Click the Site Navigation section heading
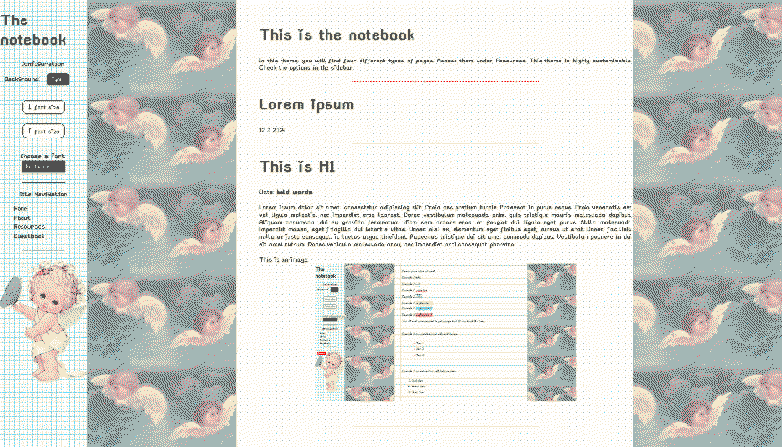The width and height of the screenshot is (782, 447). [x=43, y=194]
